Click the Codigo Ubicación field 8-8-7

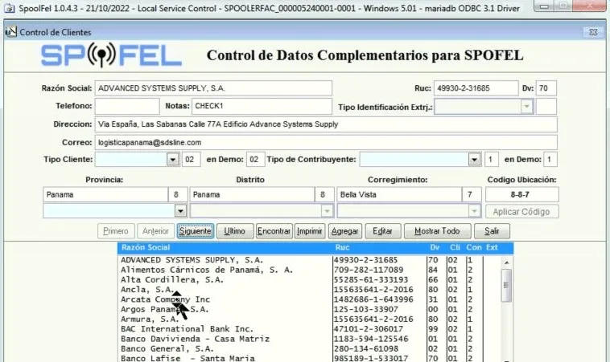tap(521, 195)
